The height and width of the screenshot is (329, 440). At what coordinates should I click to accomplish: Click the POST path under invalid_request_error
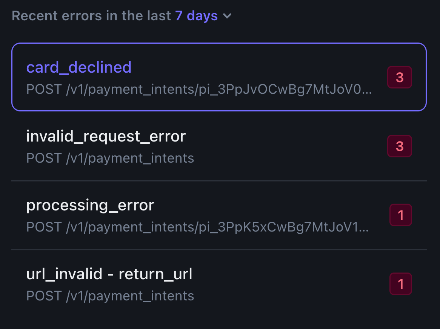point(110,158)
